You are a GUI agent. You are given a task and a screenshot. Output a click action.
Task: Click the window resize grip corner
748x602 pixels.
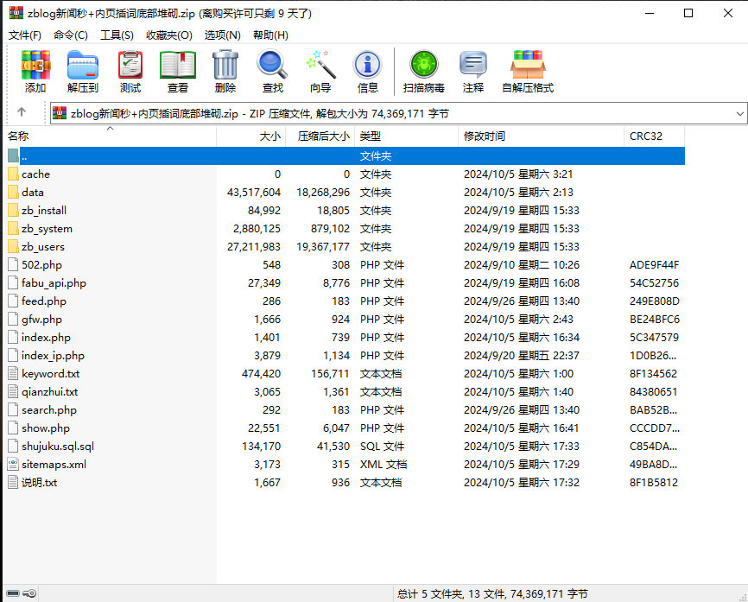[742, 597]
